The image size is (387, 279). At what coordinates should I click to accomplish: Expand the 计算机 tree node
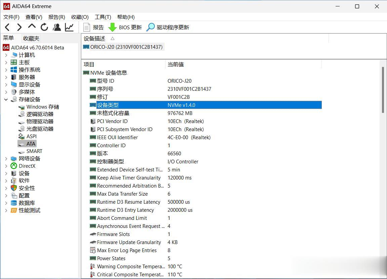(x=6, y=55)
